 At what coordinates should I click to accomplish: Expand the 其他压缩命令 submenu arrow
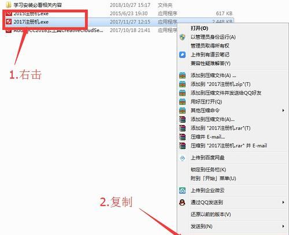pyautogui.click(x=283, y=111)
